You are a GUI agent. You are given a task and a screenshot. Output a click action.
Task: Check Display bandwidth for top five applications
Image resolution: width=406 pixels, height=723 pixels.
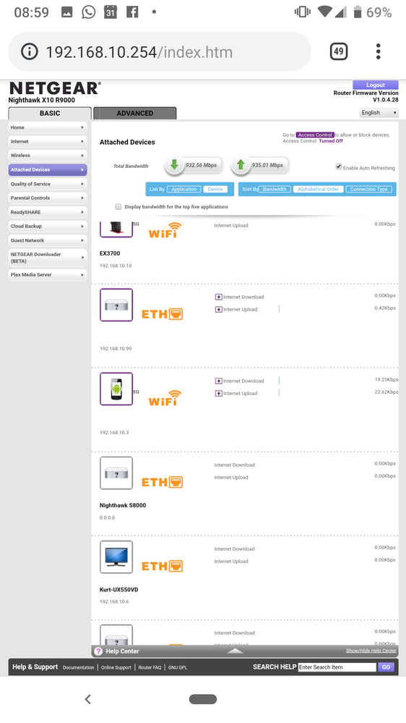click(x=118, y=206)
